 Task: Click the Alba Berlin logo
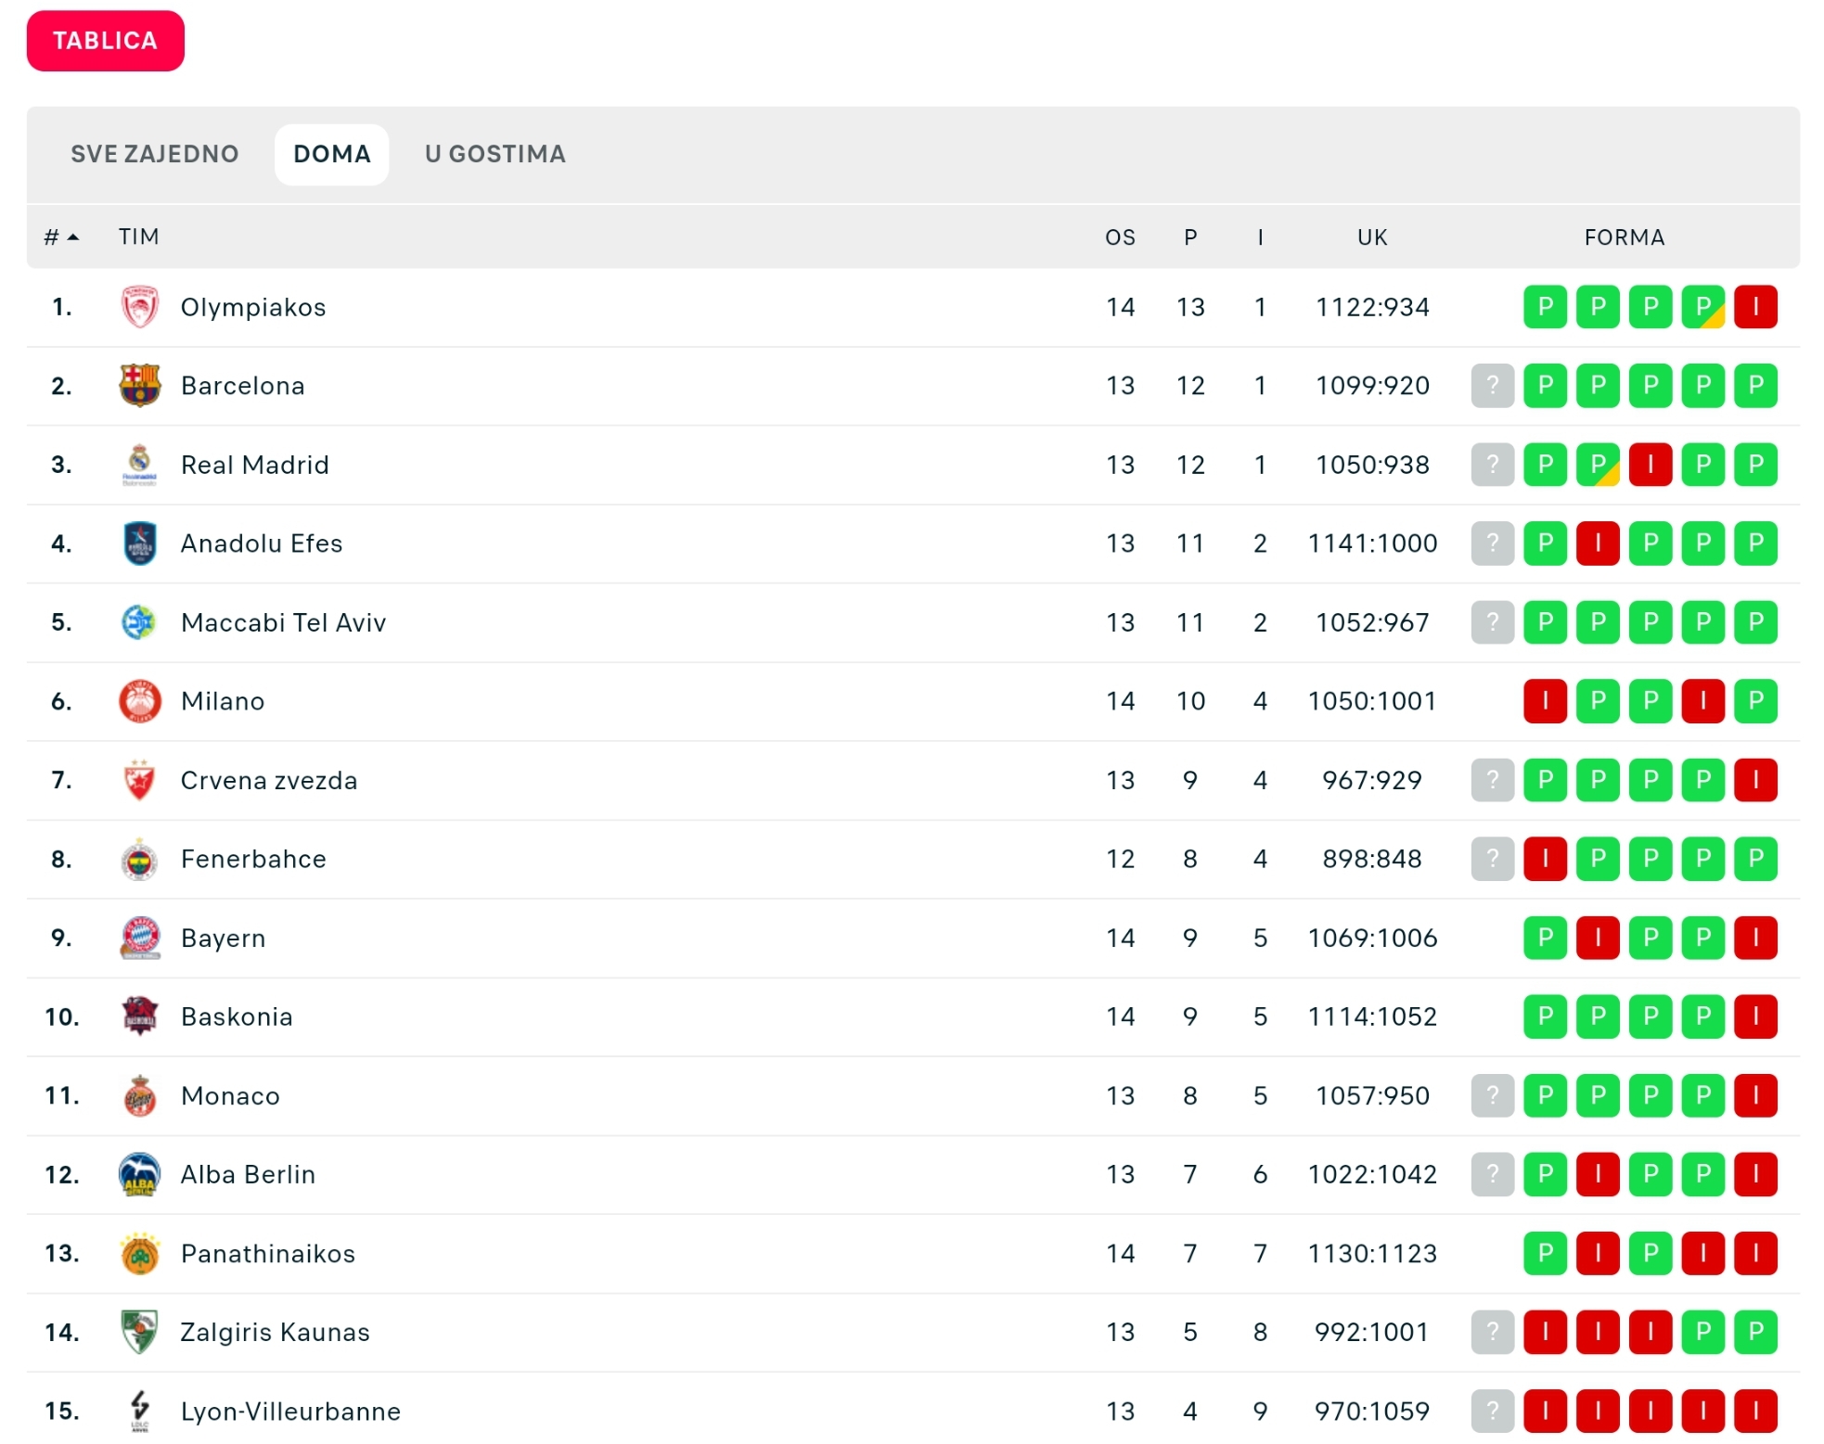(140, 1175)
